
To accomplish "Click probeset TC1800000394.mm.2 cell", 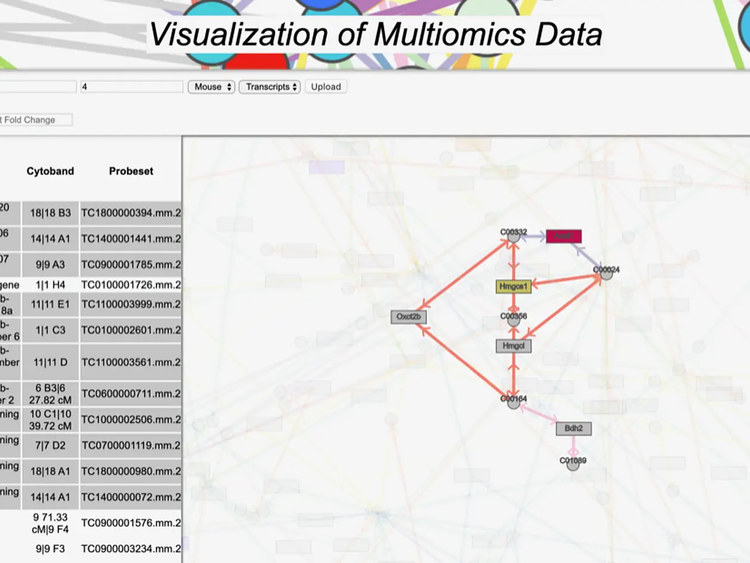I will tap(131, 213).
